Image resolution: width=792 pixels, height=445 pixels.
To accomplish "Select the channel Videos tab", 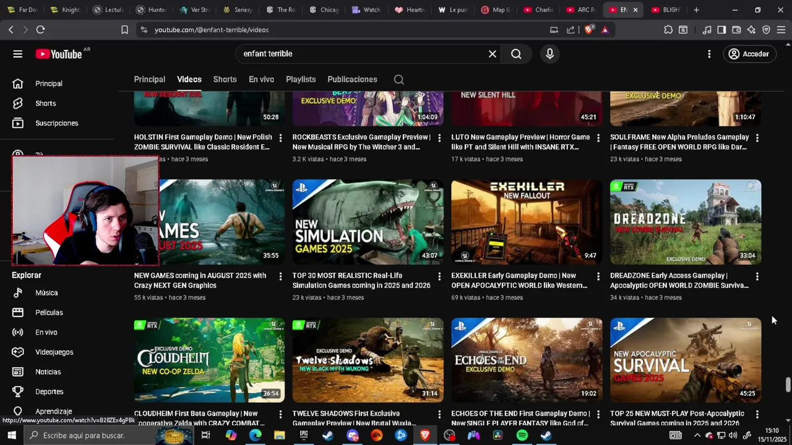I will 189,79.
